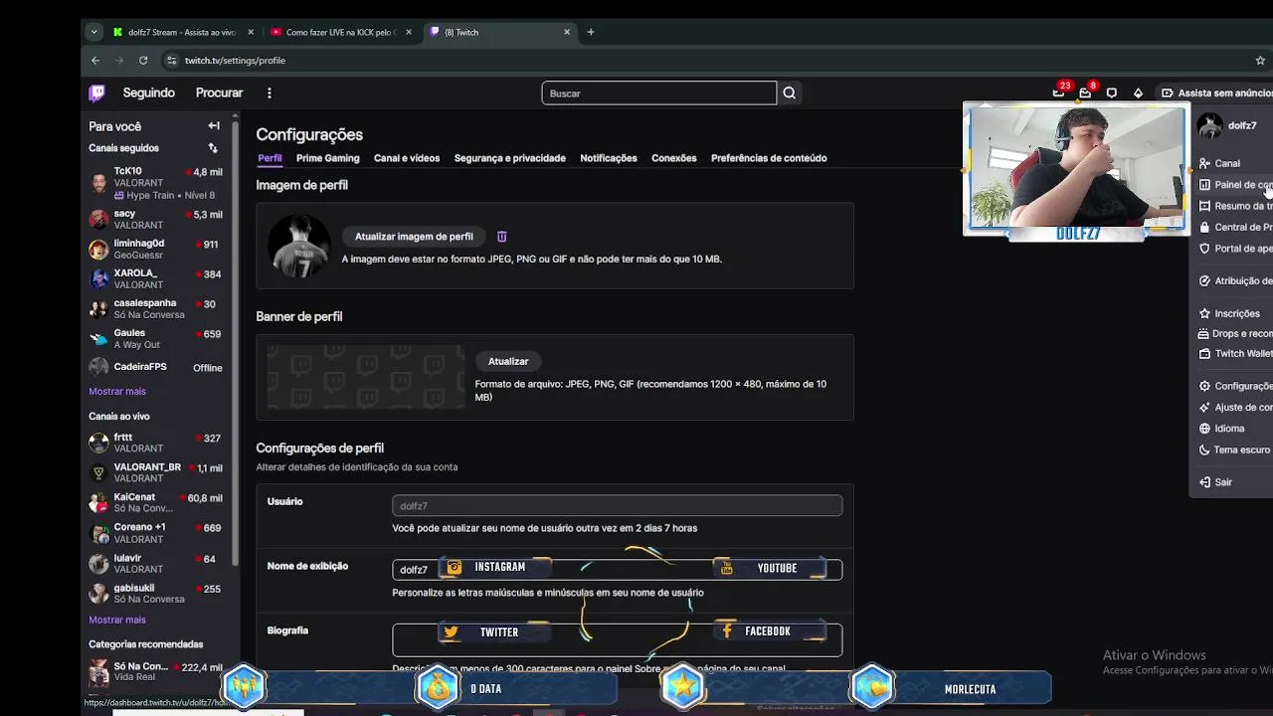Click the search magnifier button
Image resolution: width=1273 pixels, height=716 pixels.
(x=790, y=93)
